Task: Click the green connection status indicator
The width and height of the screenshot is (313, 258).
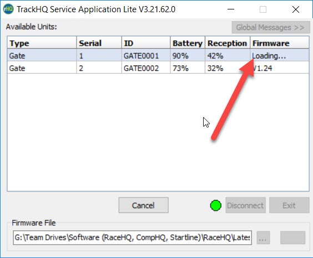Action: (x=215, y=205)
